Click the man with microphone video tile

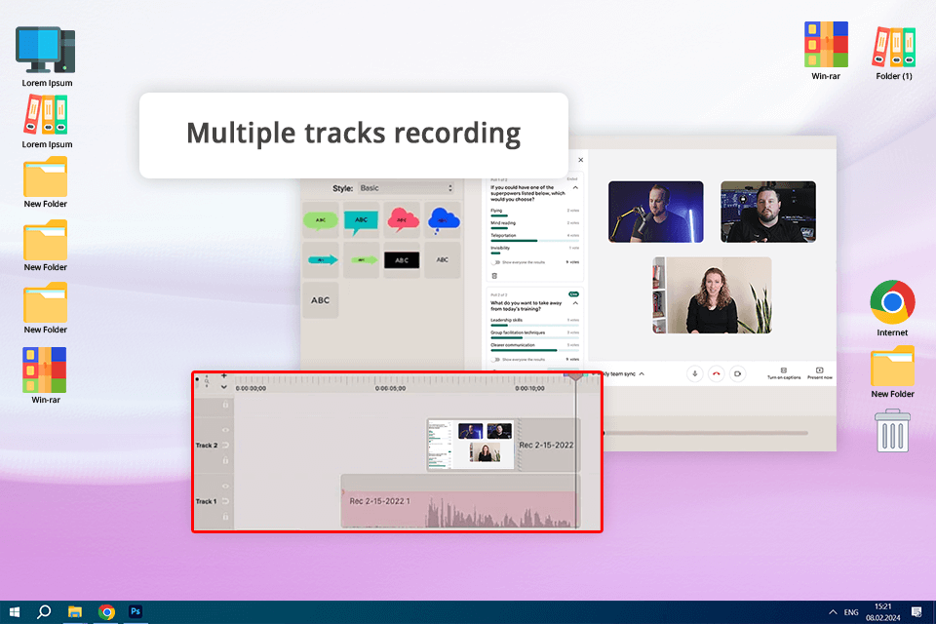coord(656,212)
